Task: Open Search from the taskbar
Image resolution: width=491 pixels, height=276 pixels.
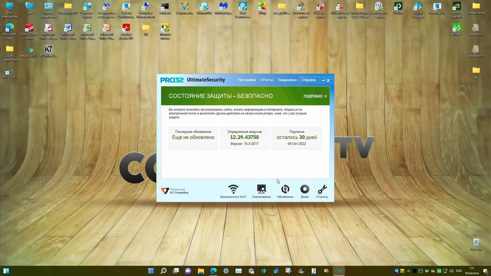Action: pyautogui.click(x=163, y=271)
